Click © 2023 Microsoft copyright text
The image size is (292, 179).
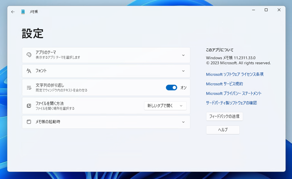pos(238,63)
